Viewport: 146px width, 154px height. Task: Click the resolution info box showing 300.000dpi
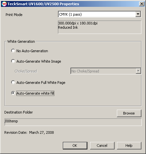100,27
